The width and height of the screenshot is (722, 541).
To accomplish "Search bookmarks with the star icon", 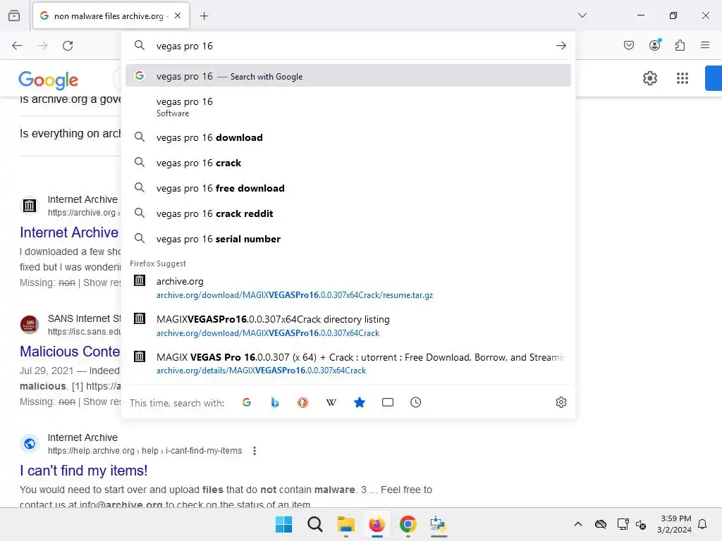I will tap(360, 402).
